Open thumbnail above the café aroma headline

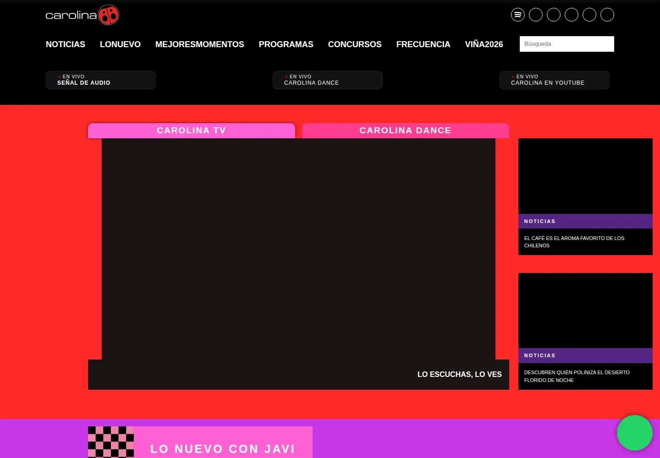tap(585, 176)
